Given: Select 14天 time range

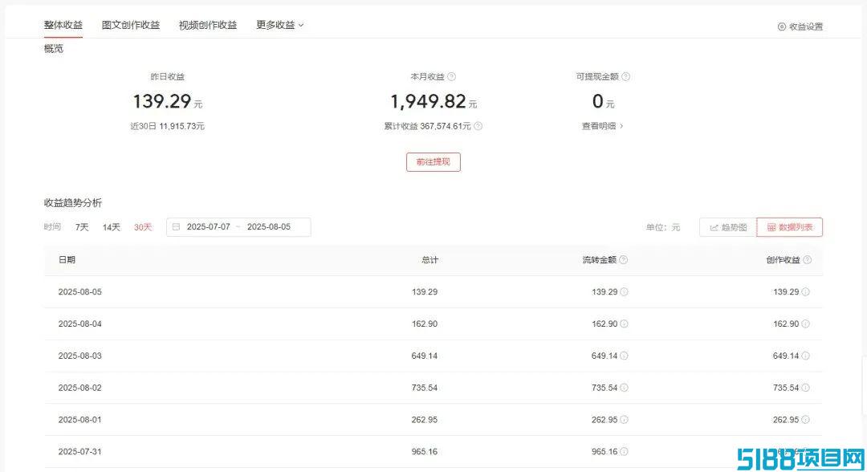Looking at the screenshot, I should 111,227.
